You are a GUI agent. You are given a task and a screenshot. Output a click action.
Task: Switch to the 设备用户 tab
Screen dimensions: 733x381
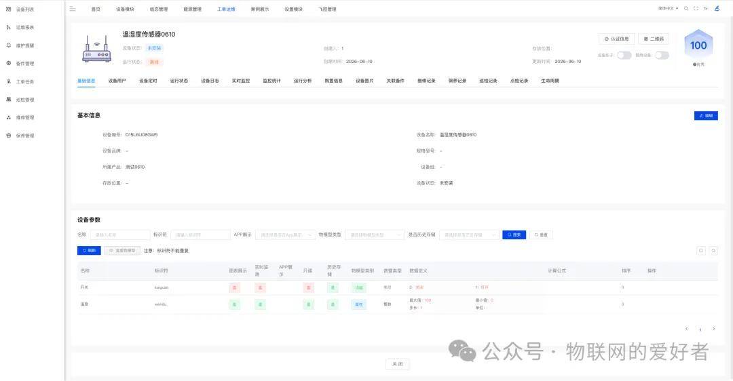point(117,81)
